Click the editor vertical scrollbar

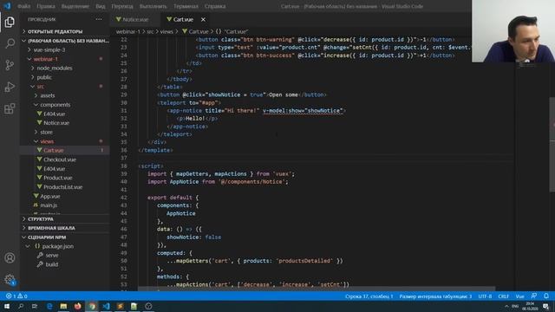(552, 145)
